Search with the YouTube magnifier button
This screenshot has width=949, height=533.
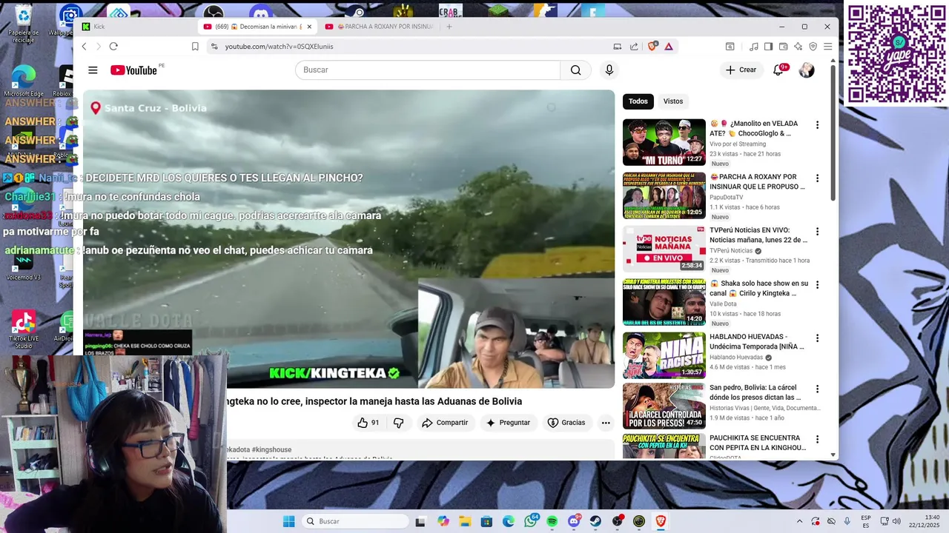[576, 70]
